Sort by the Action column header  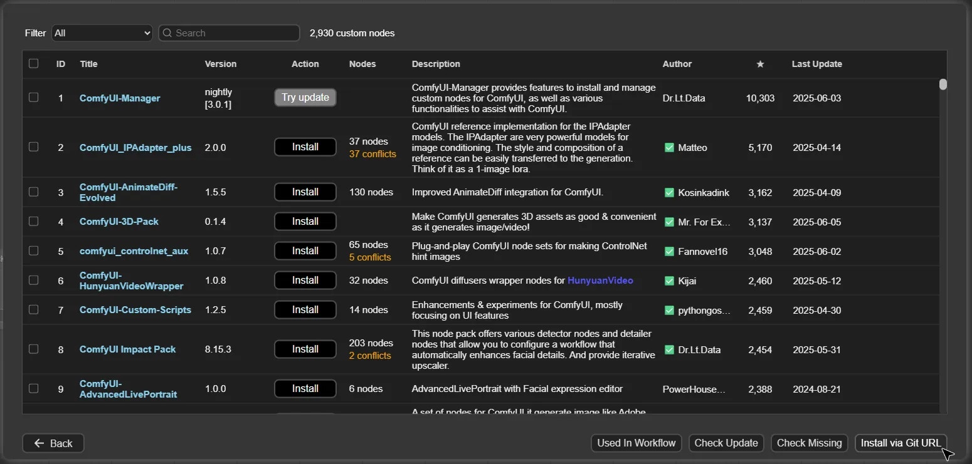click(x=305, y=64)
